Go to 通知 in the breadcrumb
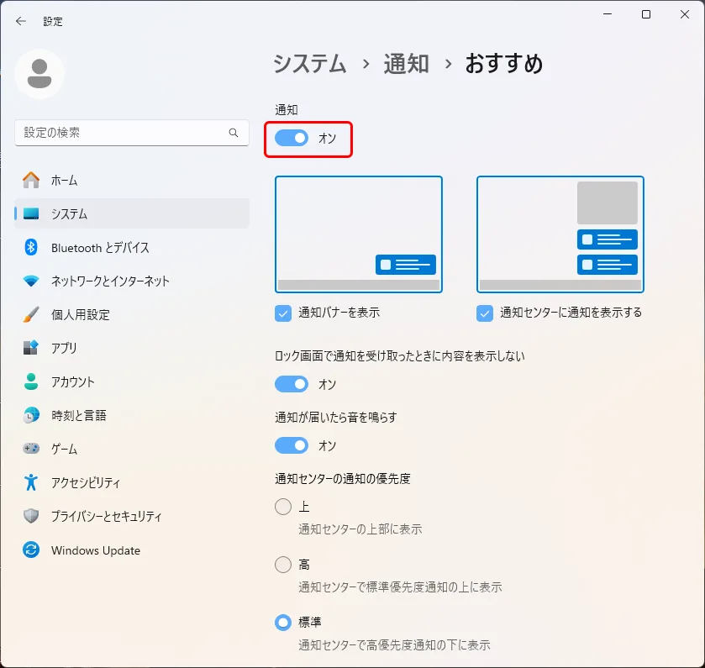Viewport: 705px width, 668px height. (406, 63)
